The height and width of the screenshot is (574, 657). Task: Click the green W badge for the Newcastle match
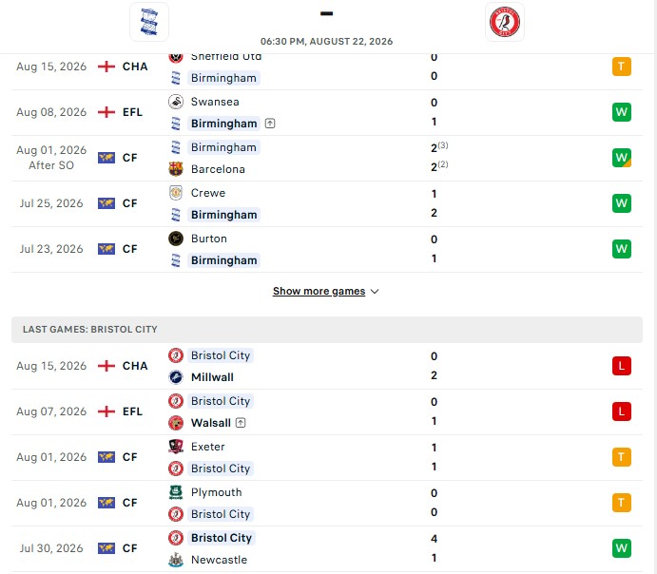click(622, 548)
